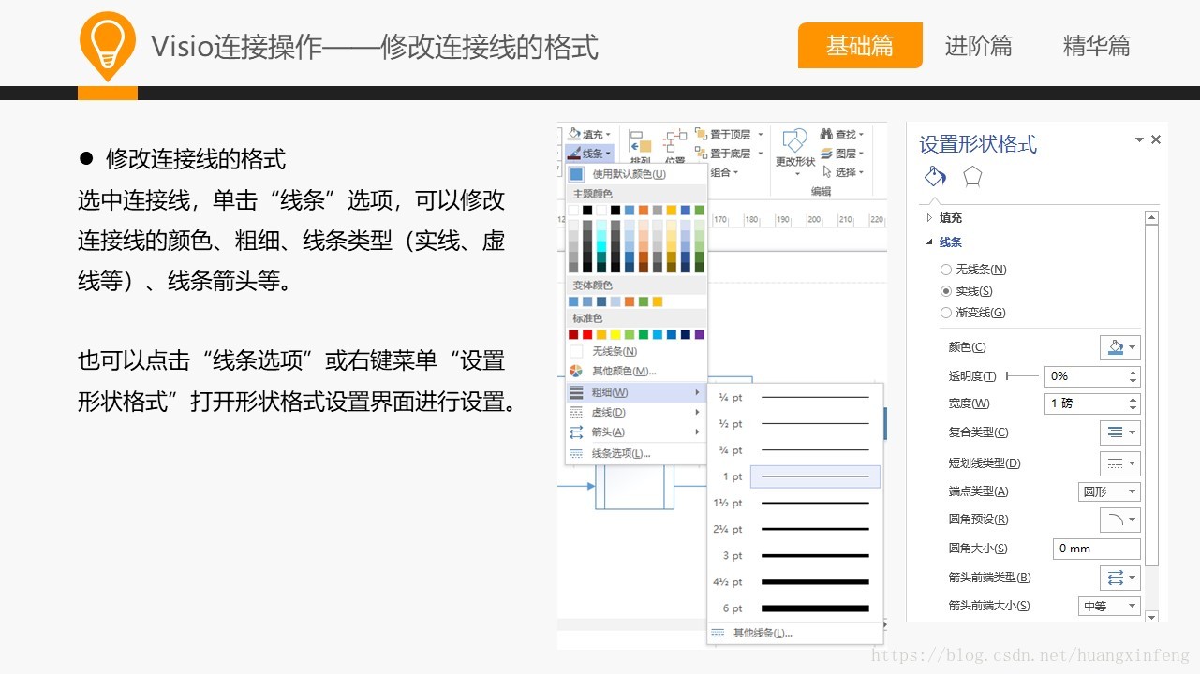Switch to the 进阶篇 tab
The image size is (1200, 674).
(978, 45)
